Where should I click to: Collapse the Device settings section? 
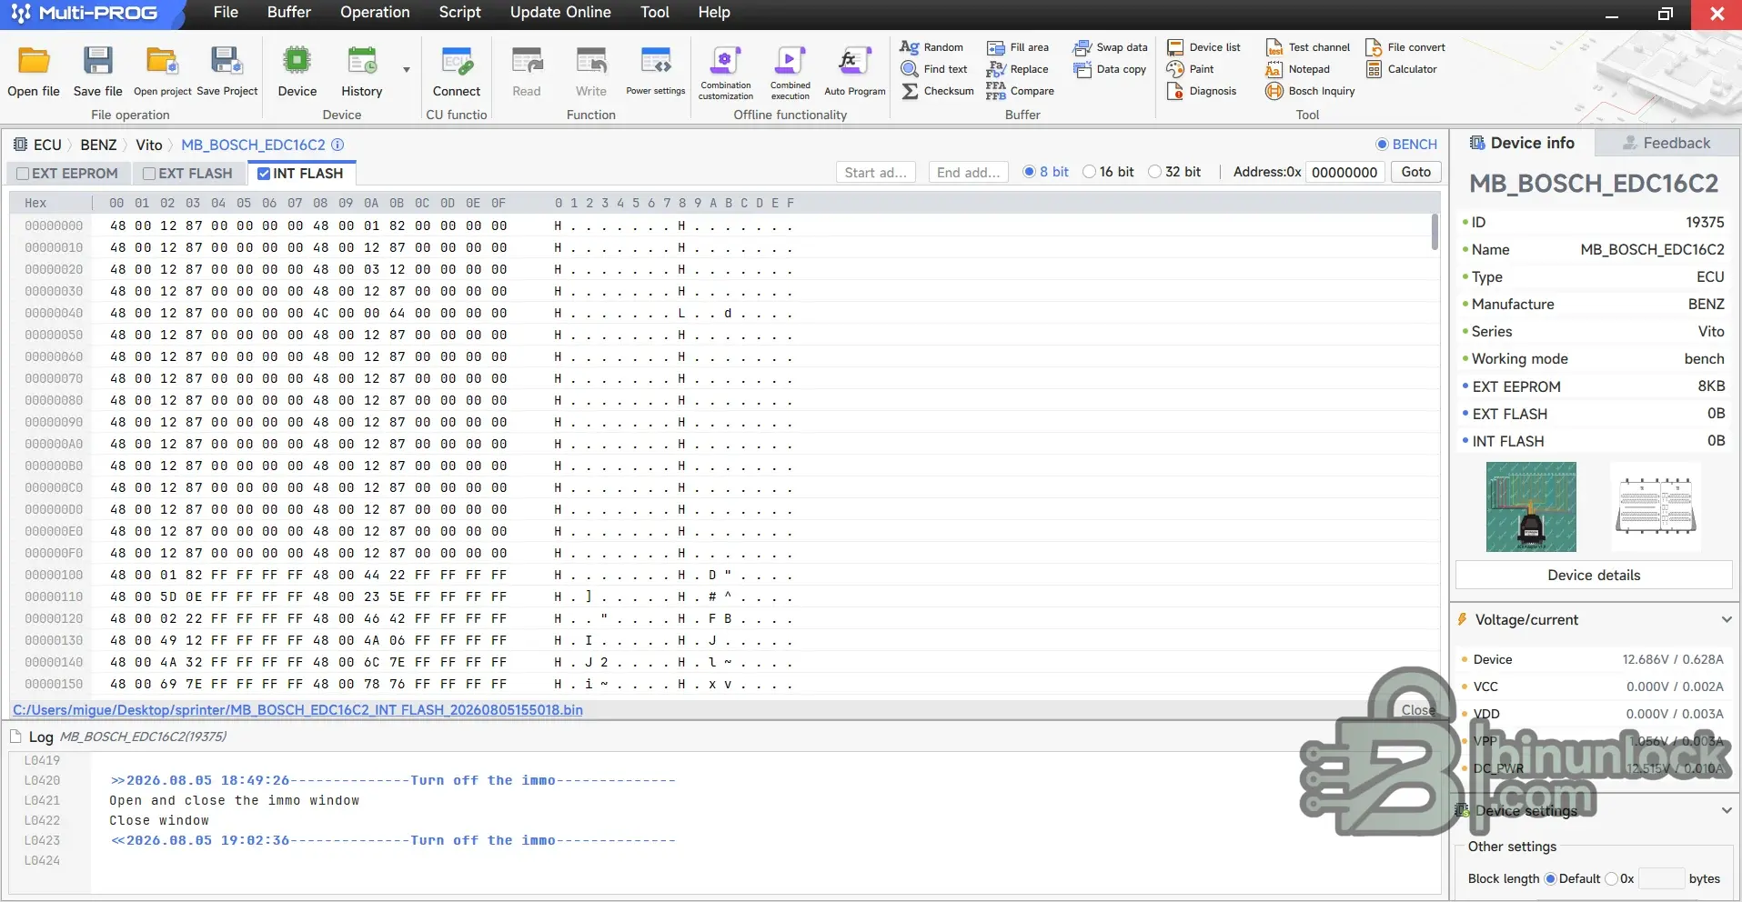(x=1727, y=810)
